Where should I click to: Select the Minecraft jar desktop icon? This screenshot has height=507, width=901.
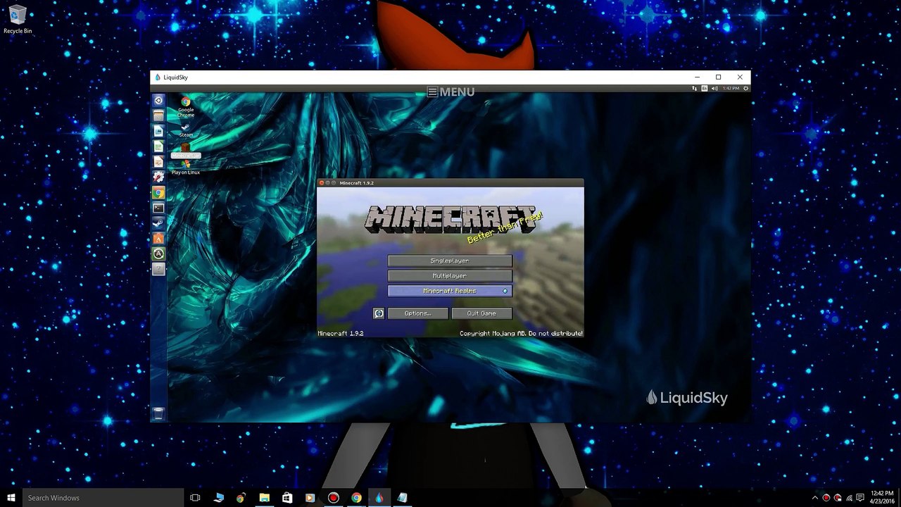tap(186, 151)
